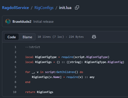Copy the file path with clipboard icon
The width and height of the screenshot is (128, 98).
(77, 7)
